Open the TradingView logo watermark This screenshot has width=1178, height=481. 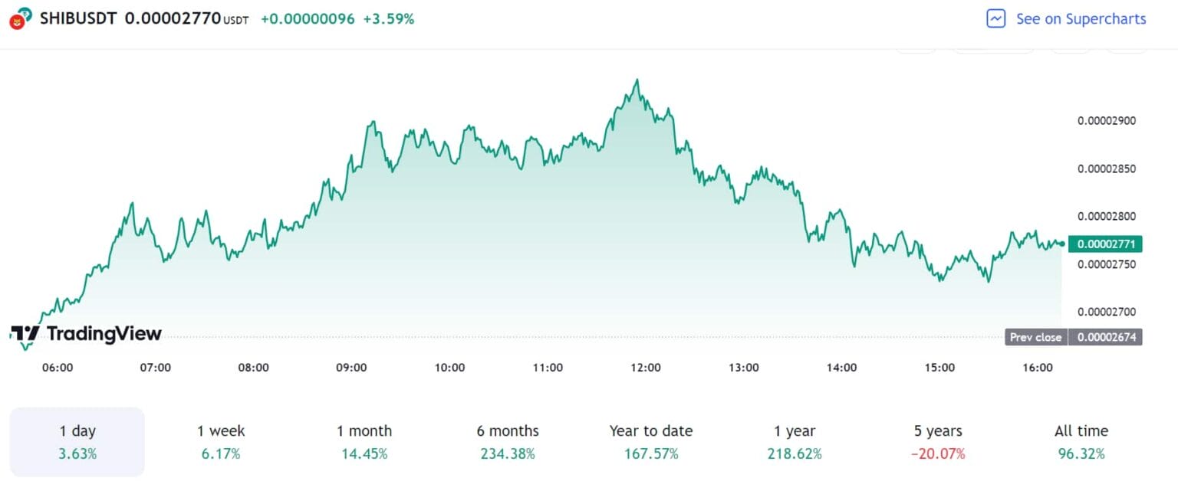click(86, 333)
